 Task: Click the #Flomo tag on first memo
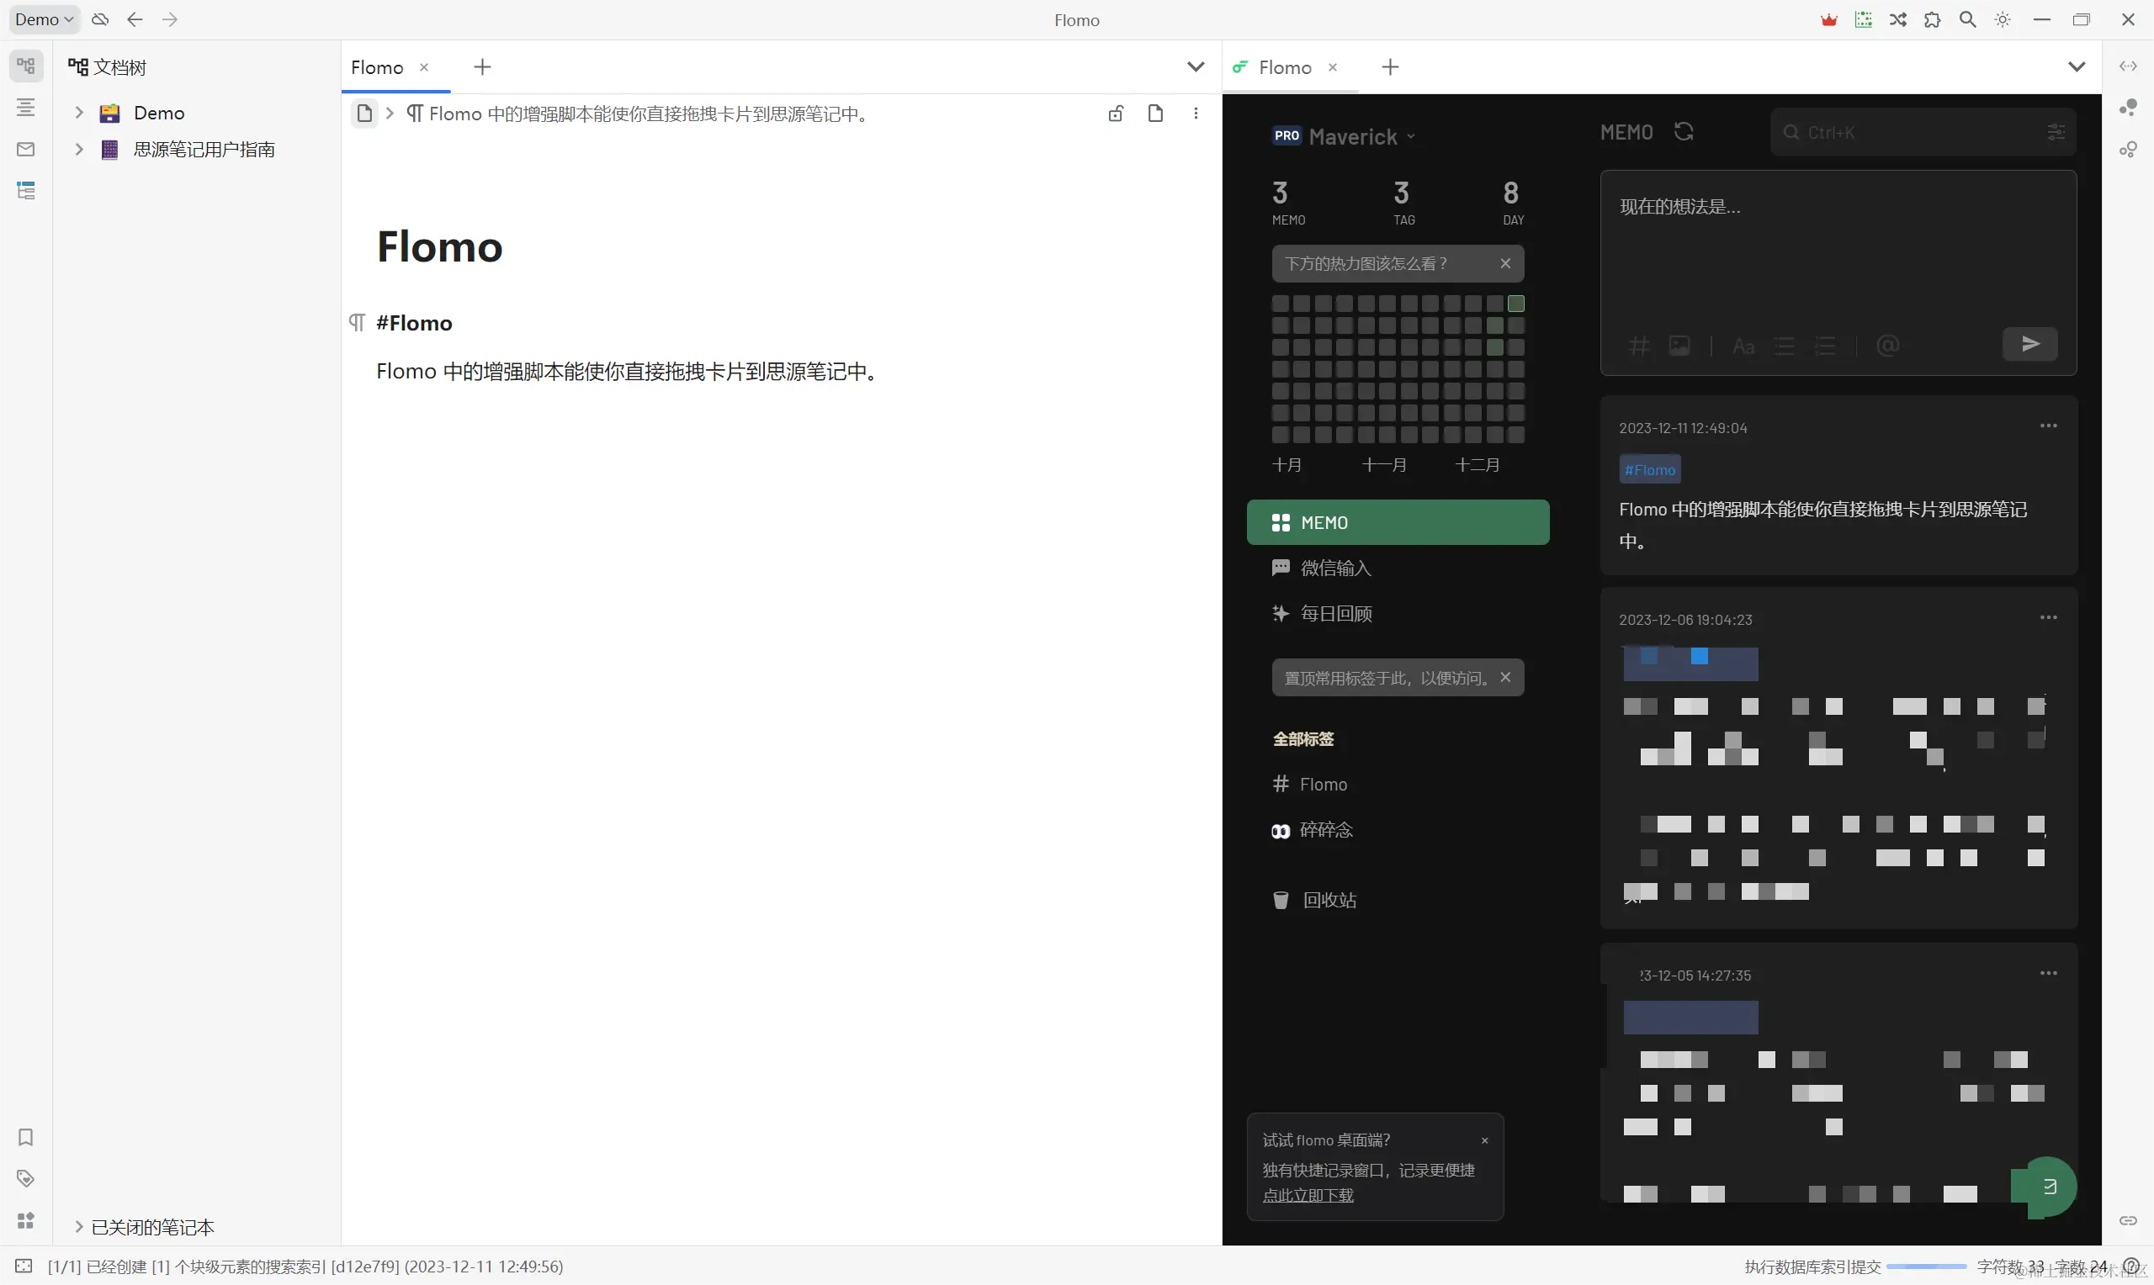(x=1650, y=469)
